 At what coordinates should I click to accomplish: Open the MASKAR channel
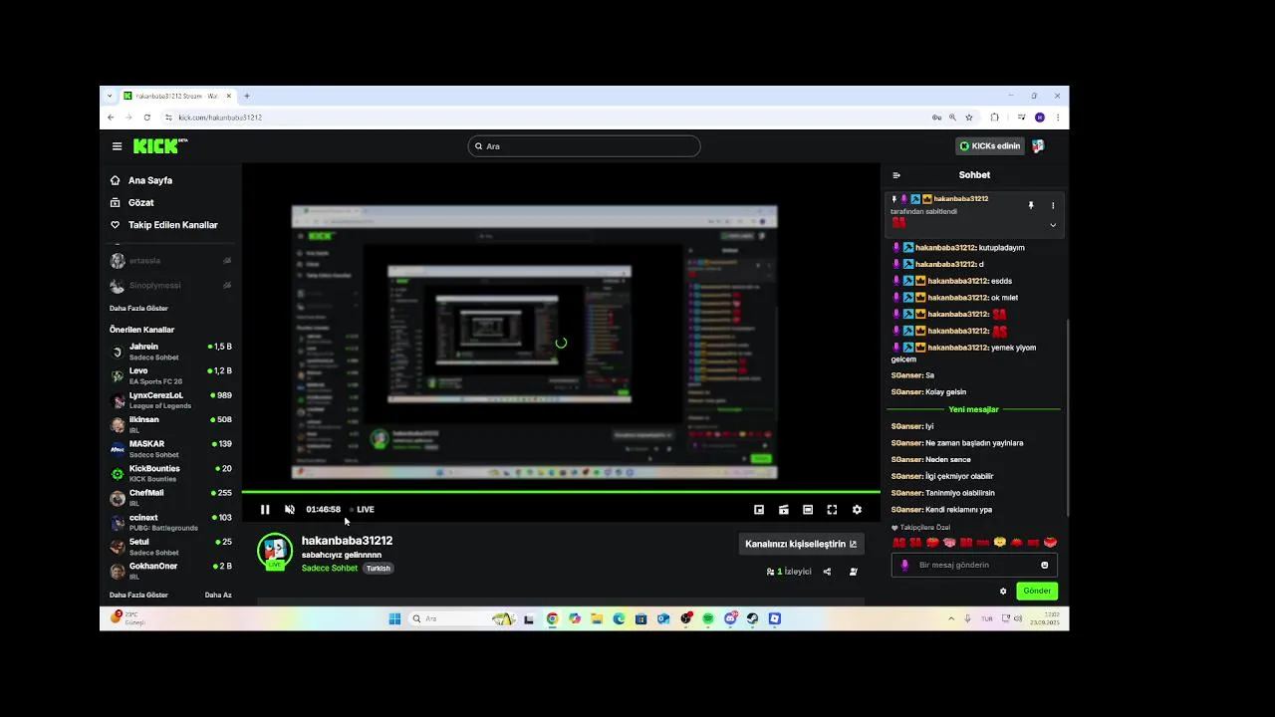(170, 449)
